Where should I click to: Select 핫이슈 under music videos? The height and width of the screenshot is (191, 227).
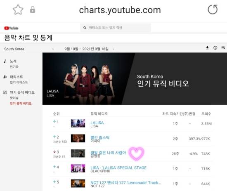tap(14, 98)
